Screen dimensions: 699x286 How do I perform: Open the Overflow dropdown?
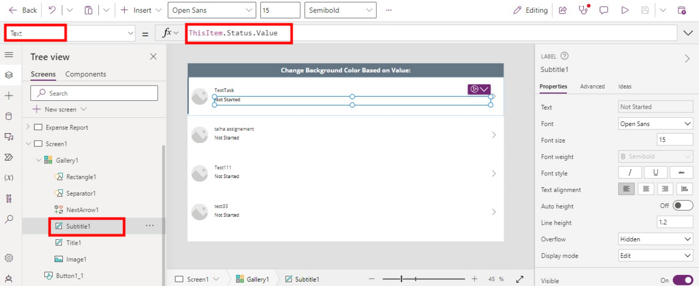pos(655,239)
